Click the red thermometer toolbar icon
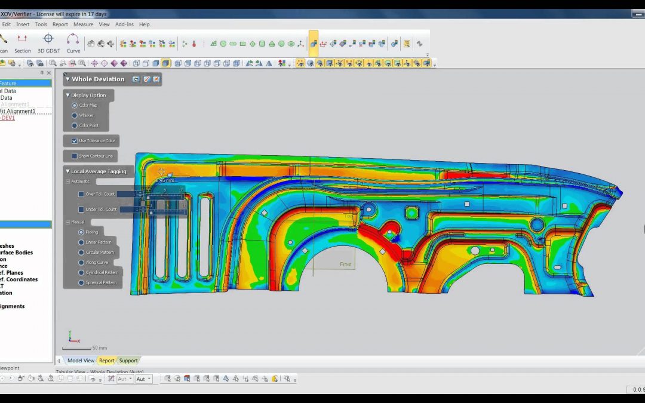The width and height of the screenshot is (645, 403). 194,44
